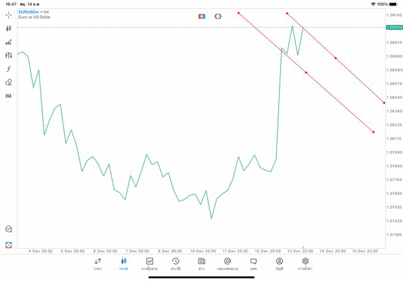
Task: Open the H4 timeframe selector
Action: click(8, 96)
